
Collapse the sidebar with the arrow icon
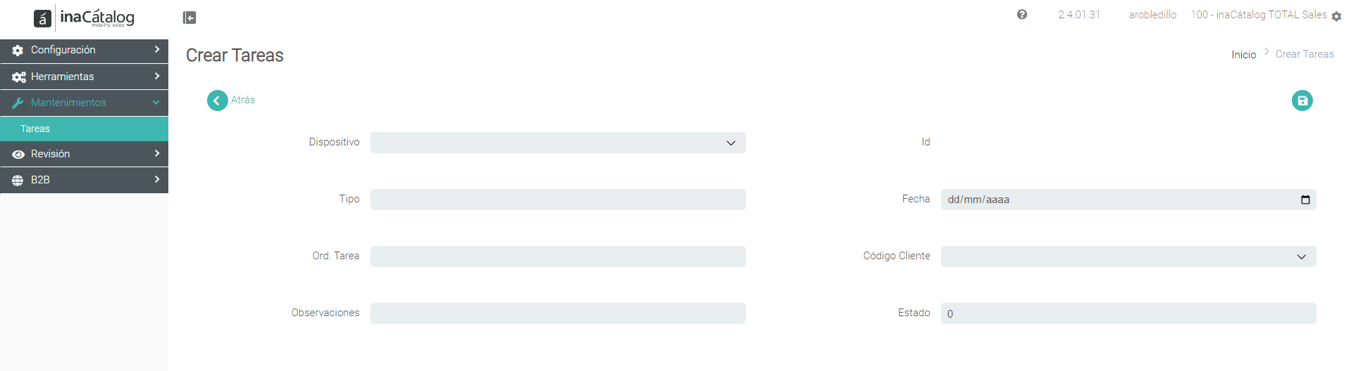(x=189, y=18)
